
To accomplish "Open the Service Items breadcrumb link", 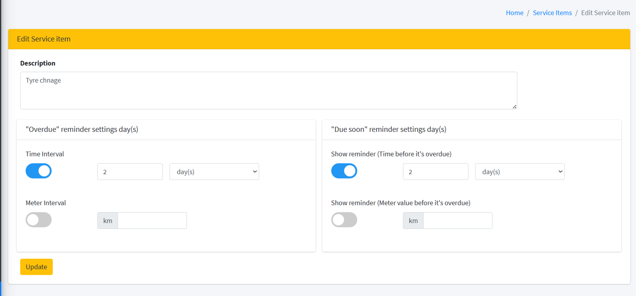I will (552, 13).
